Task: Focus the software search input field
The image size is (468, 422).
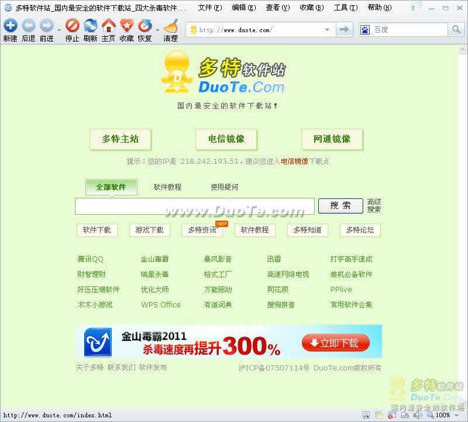Action: tap(195, 206)
